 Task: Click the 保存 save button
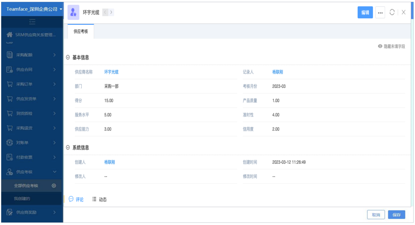point(396,215)
